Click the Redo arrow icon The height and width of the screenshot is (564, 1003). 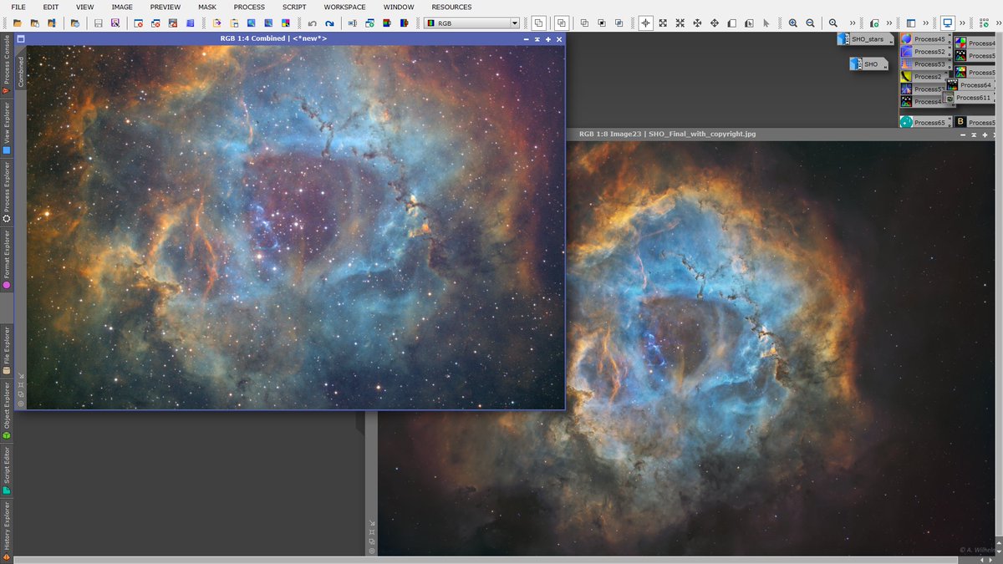(329, 23)
